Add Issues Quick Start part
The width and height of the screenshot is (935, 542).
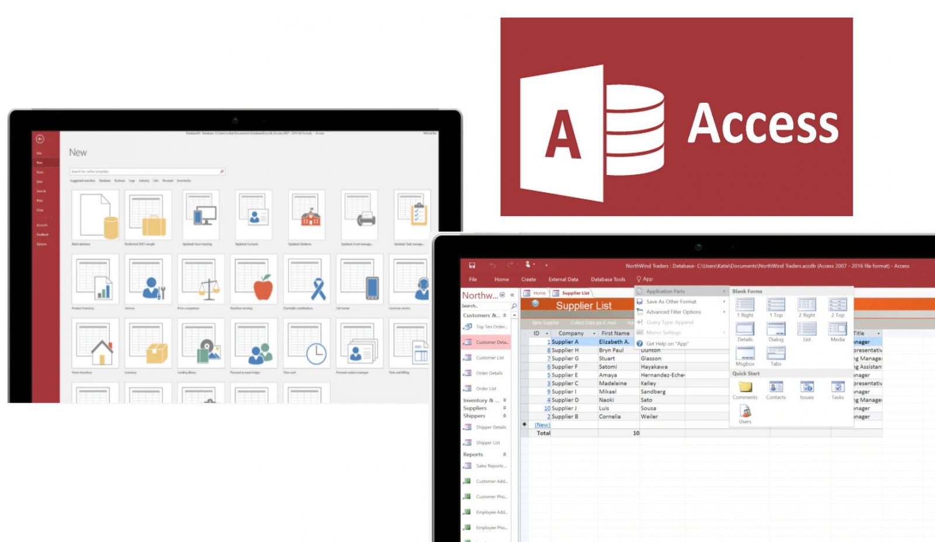pyautogui.click(x=807, y=390)
